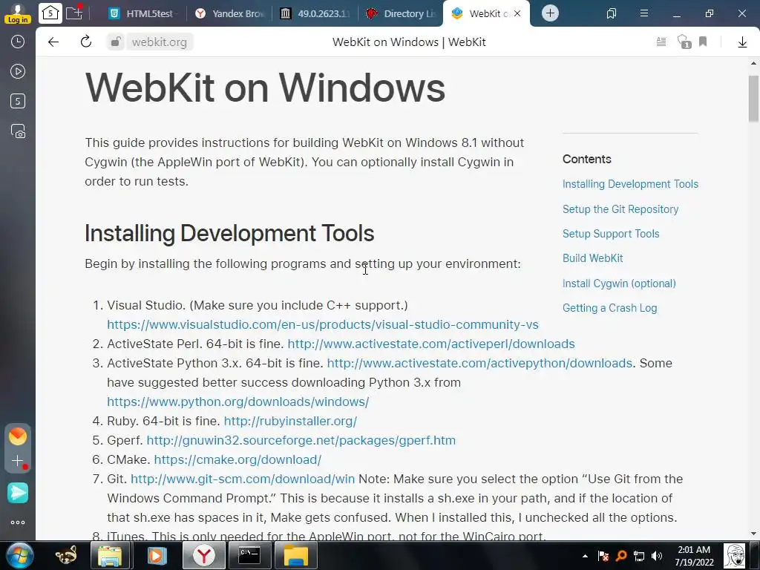Screen dimensions: 760x570
Task: Click the add sidebar app plus icon
Action: (x=18, y=460)
